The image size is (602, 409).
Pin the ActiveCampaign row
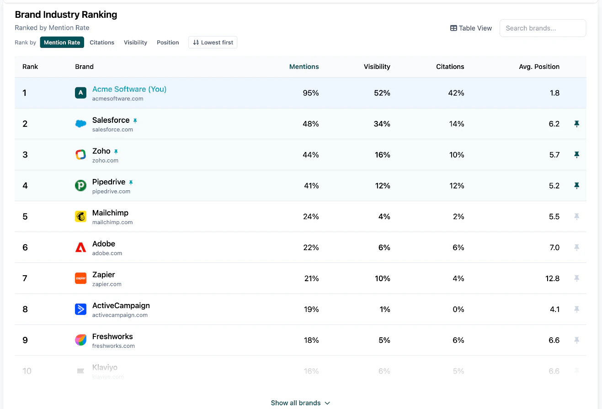577,309
